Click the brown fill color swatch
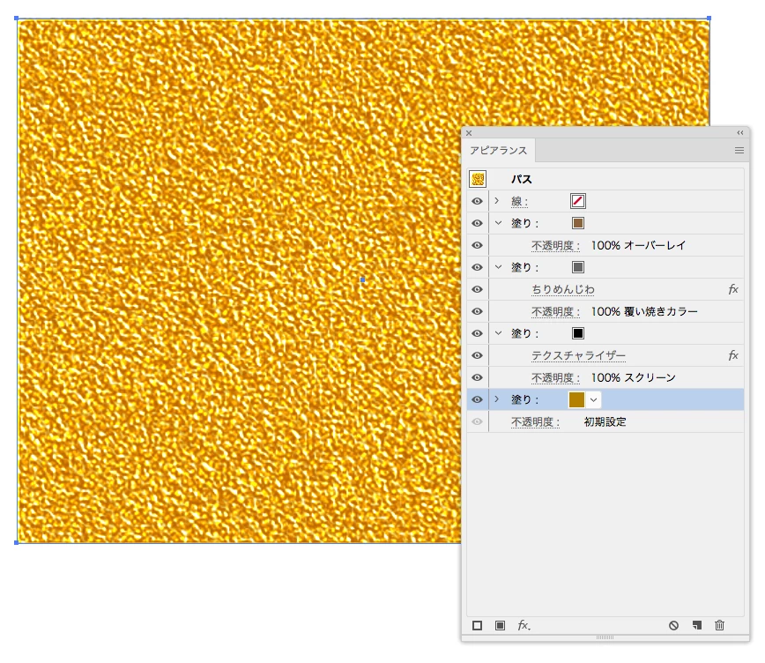Viewport: 765px width, 663px height. click(578, 223)
